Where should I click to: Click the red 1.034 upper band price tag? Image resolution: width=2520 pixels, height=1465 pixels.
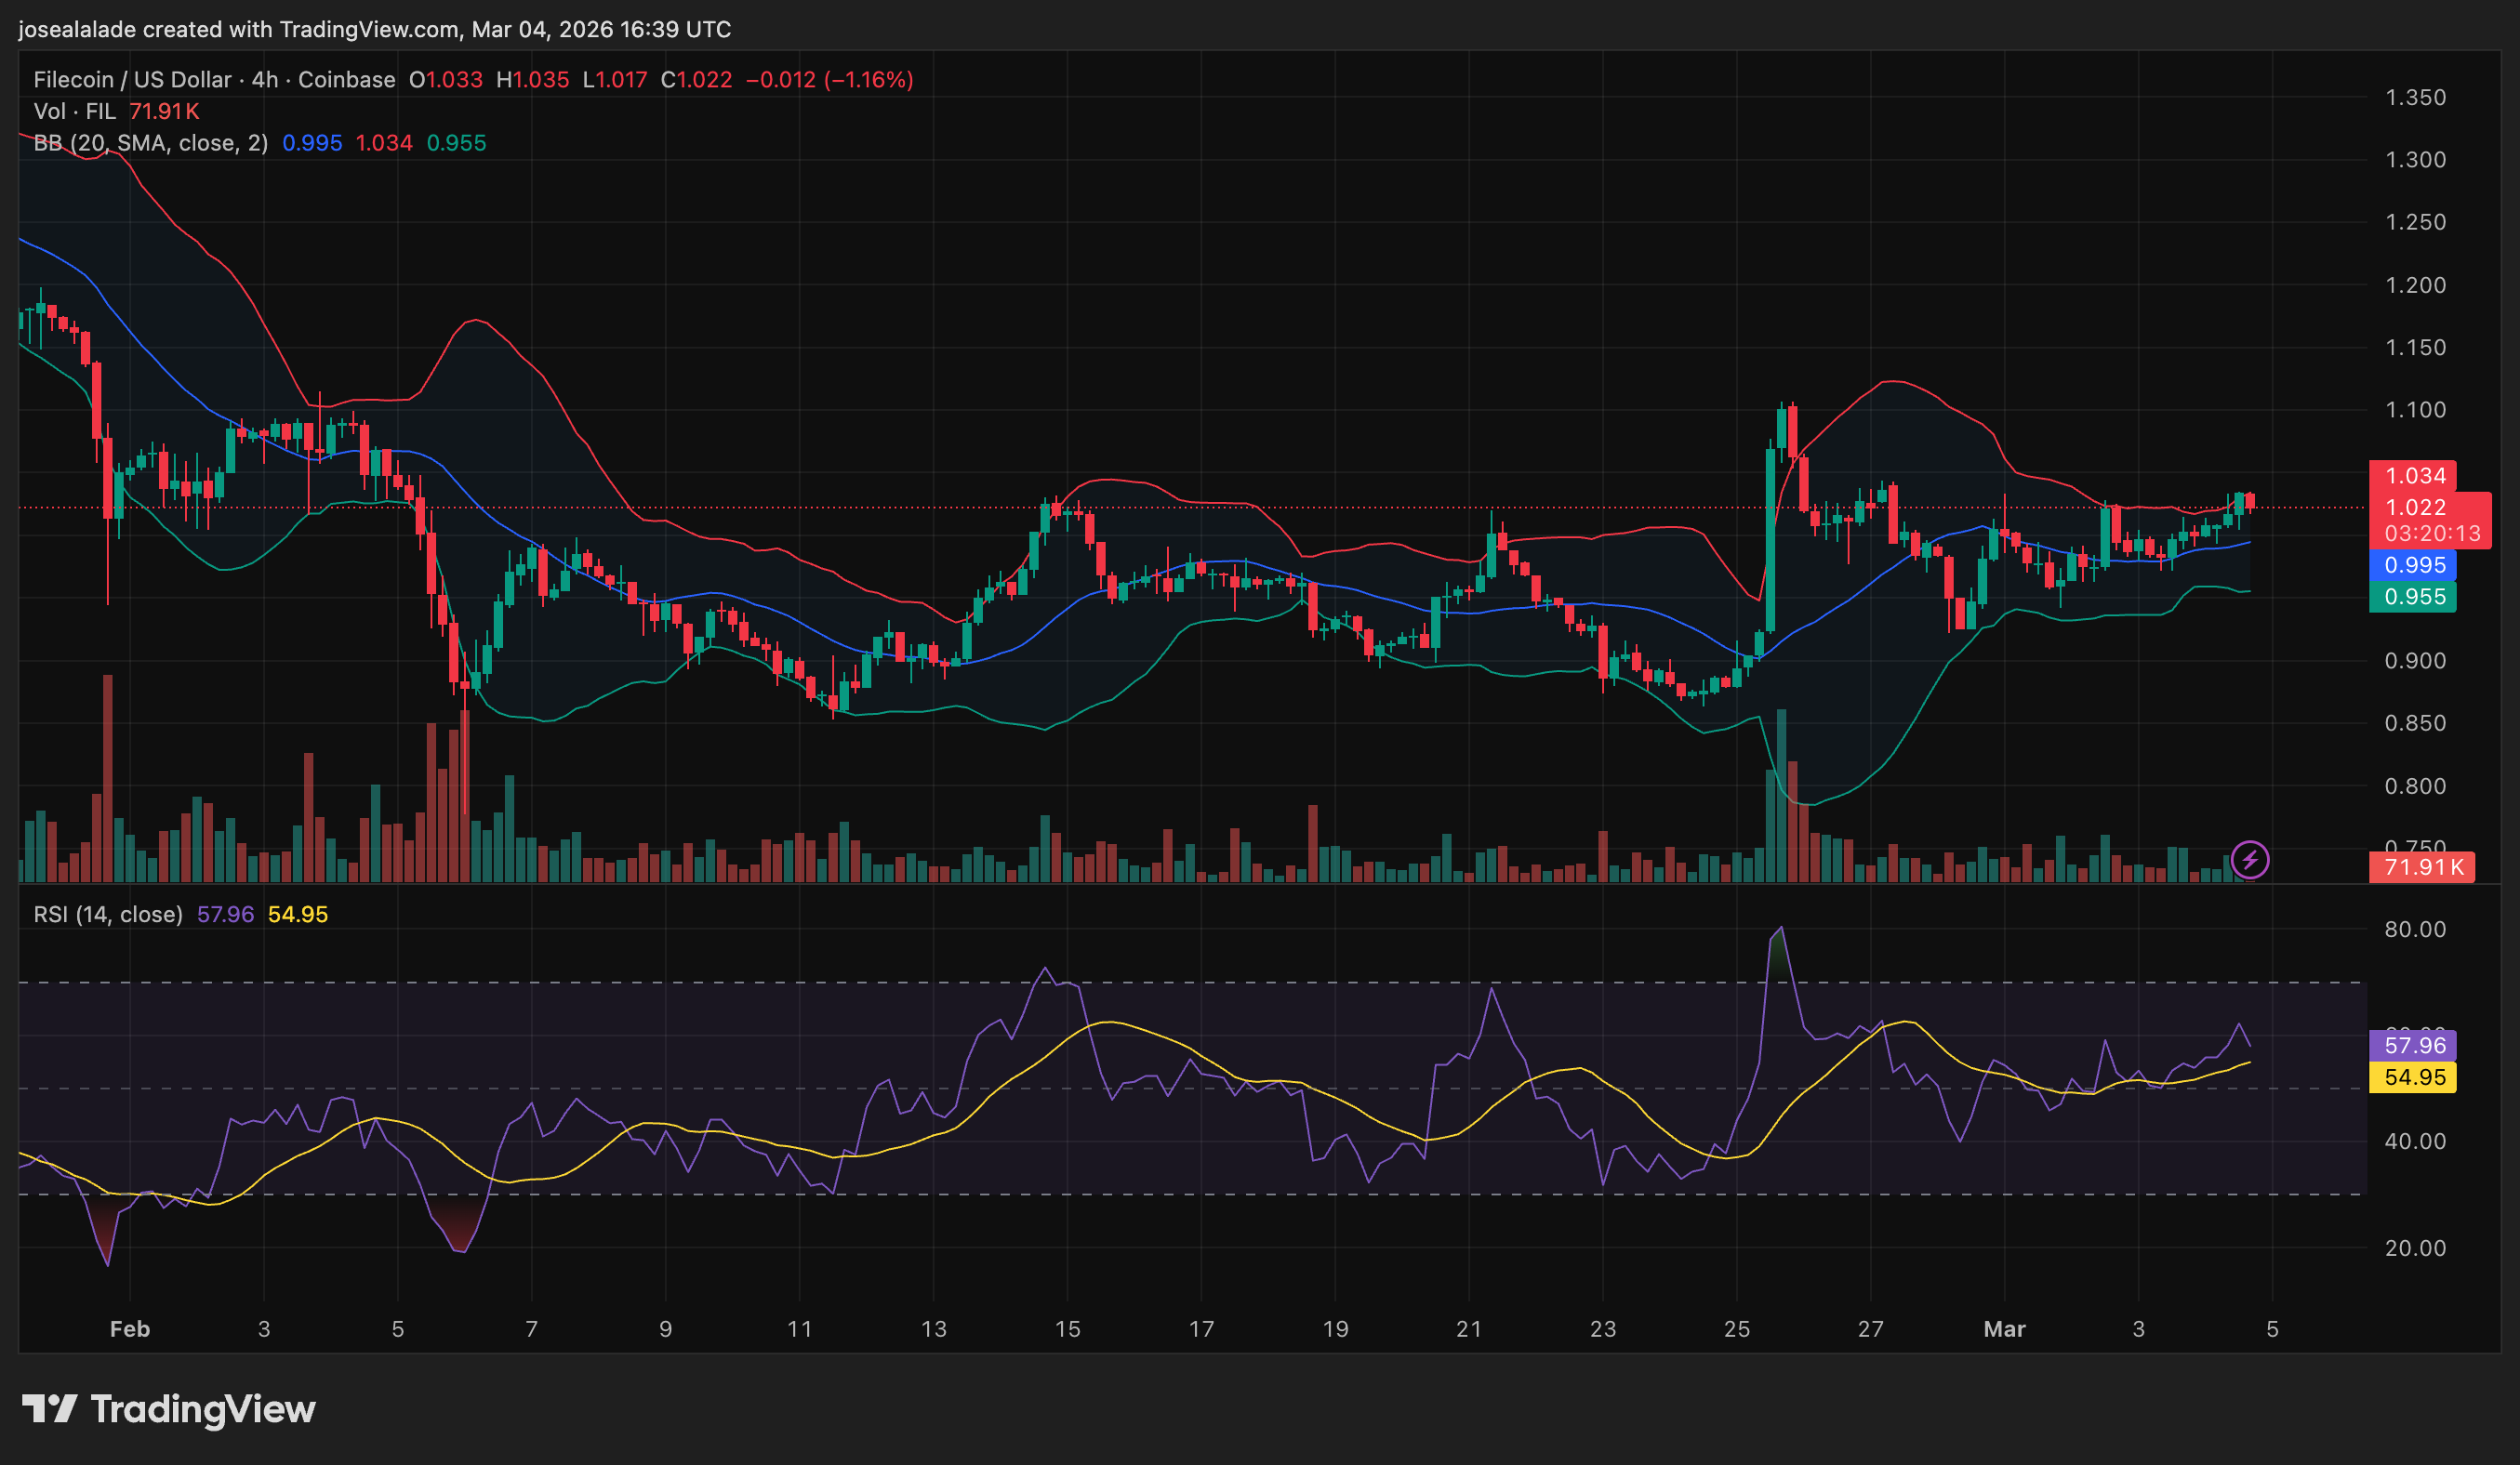(x=2414, y=476)
